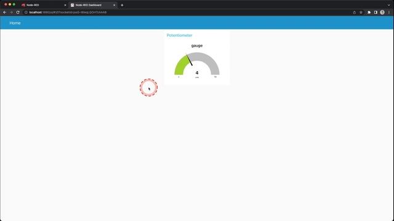Click the Potentiometer group title
394x221 pixels.
(x=179, y=36)
